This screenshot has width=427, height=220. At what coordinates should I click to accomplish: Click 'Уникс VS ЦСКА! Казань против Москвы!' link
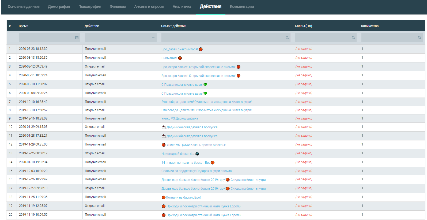pyautogui.click(x=196, y=145)
